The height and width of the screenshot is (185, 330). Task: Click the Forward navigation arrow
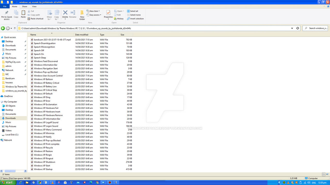pyautogui.click(x=8, y=28)
